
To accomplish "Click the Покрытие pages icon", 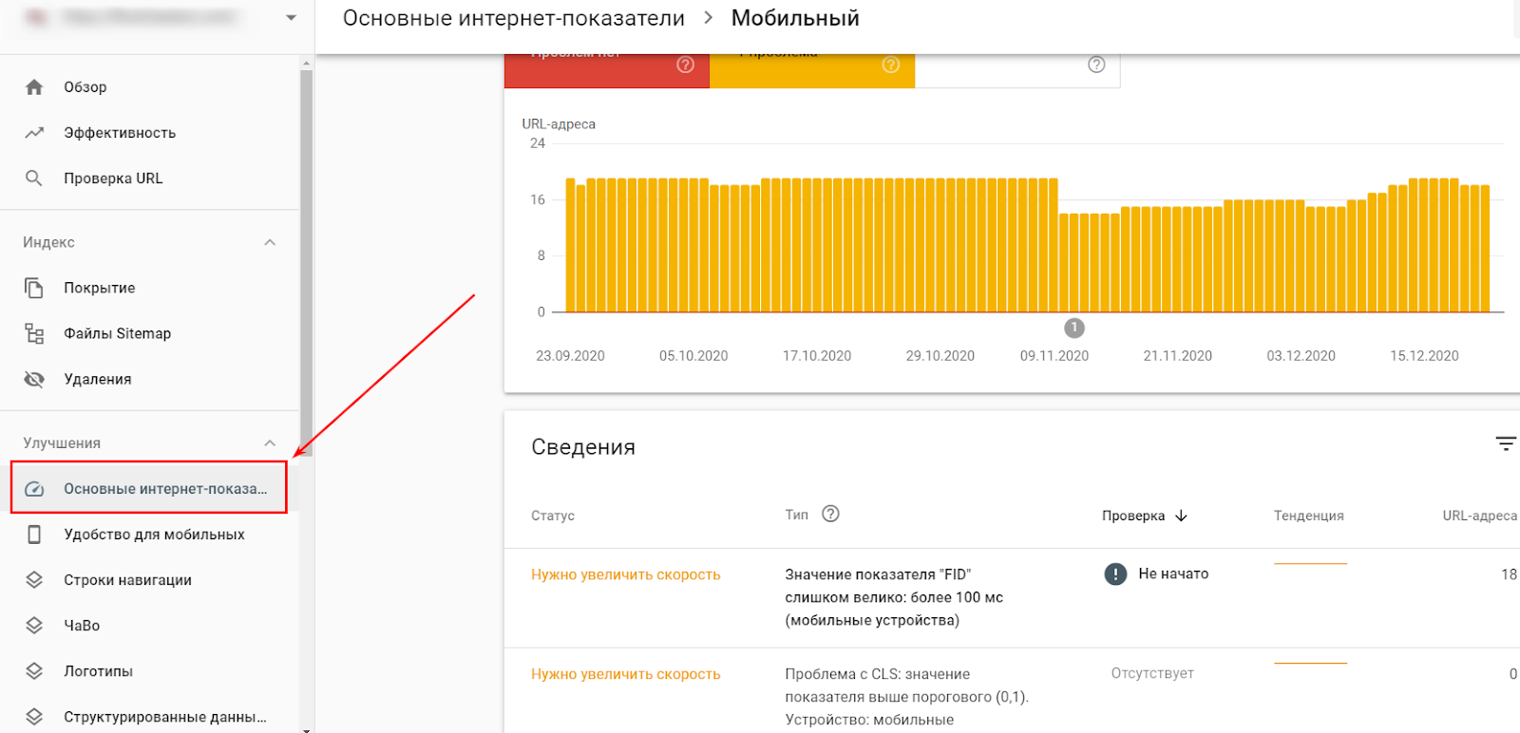I will pyautogui.click(x=34, y=288).
